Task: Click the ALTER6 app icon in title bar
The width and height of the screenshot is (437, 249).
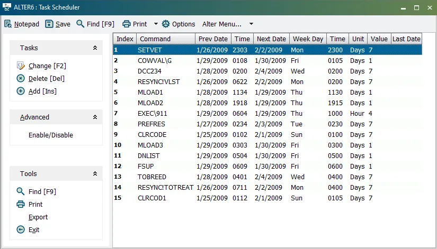Action: pyautogui.click(x=7, y=7)
